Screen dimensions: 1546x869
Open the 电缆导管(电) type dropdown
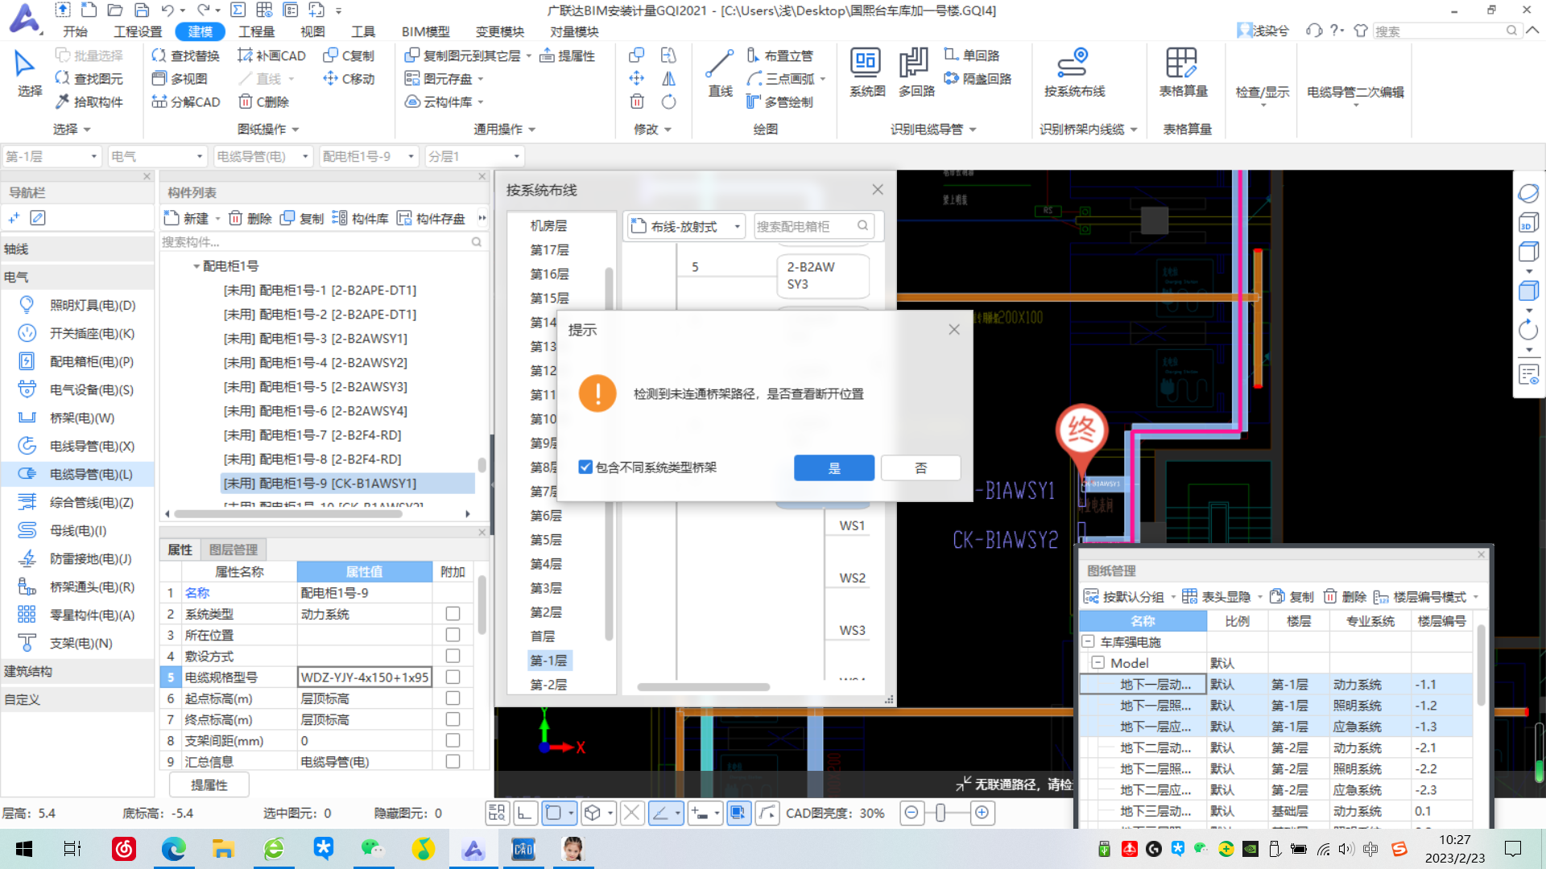[x=262, y=156]
